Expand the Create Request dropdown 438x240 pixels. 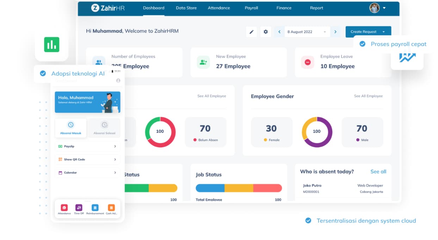[383, 32]
